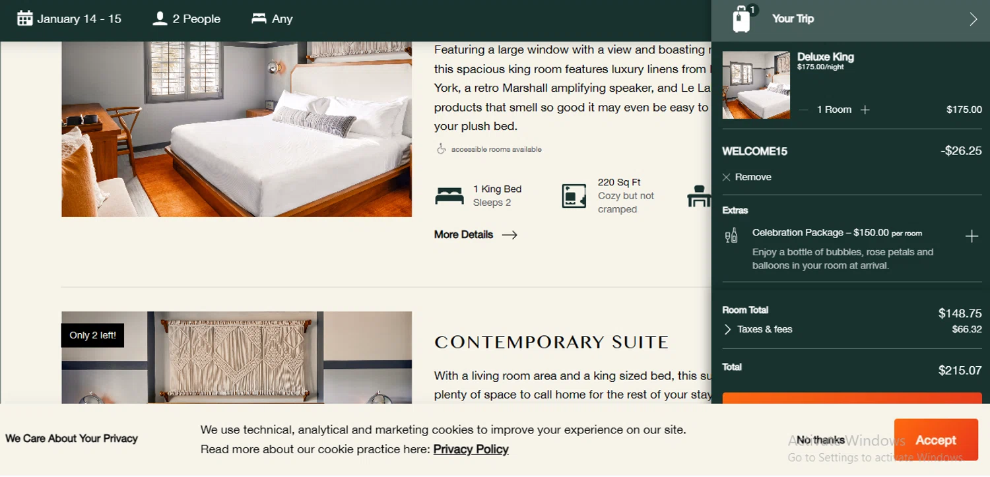Select the bed type icon
The height and width of the screenshot is (477, 990).
click(x=259, y=18)
